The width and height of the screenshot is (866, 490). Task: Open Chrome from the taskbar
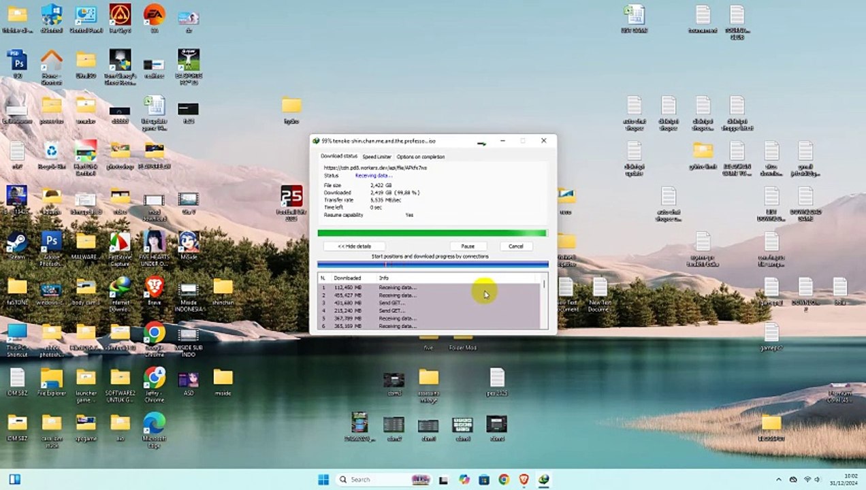(504, 479)
